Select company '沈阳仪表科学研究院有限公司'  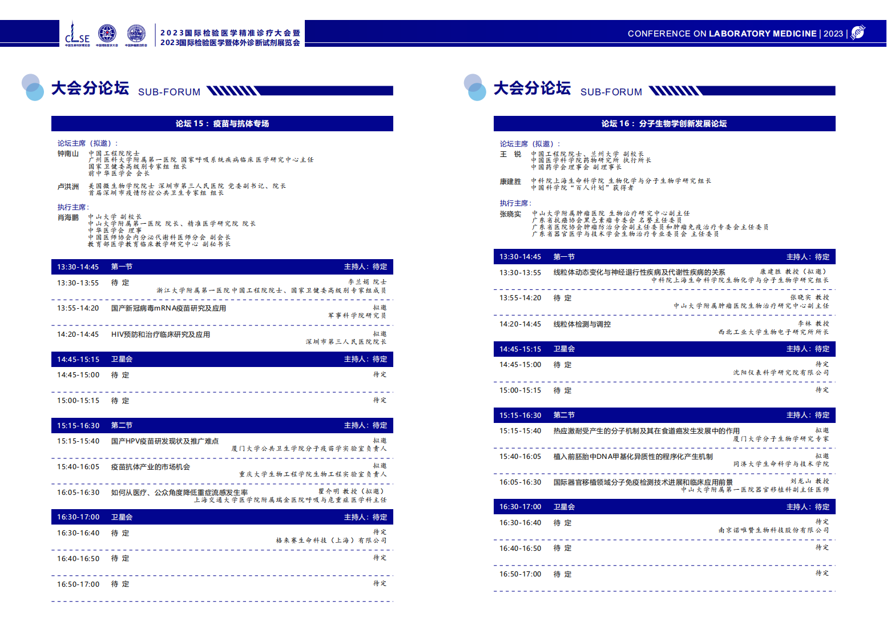pos(781,373)
